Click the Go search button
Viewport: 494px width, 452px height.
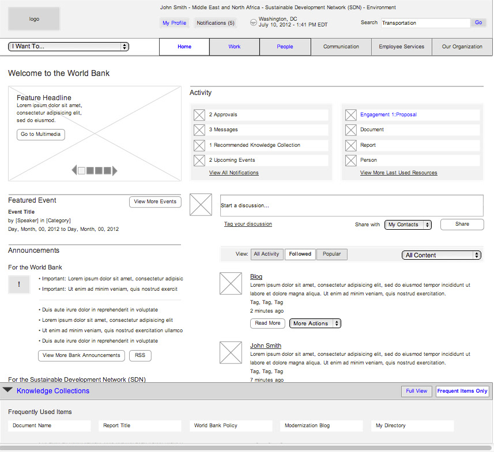[x=478, y=22]
